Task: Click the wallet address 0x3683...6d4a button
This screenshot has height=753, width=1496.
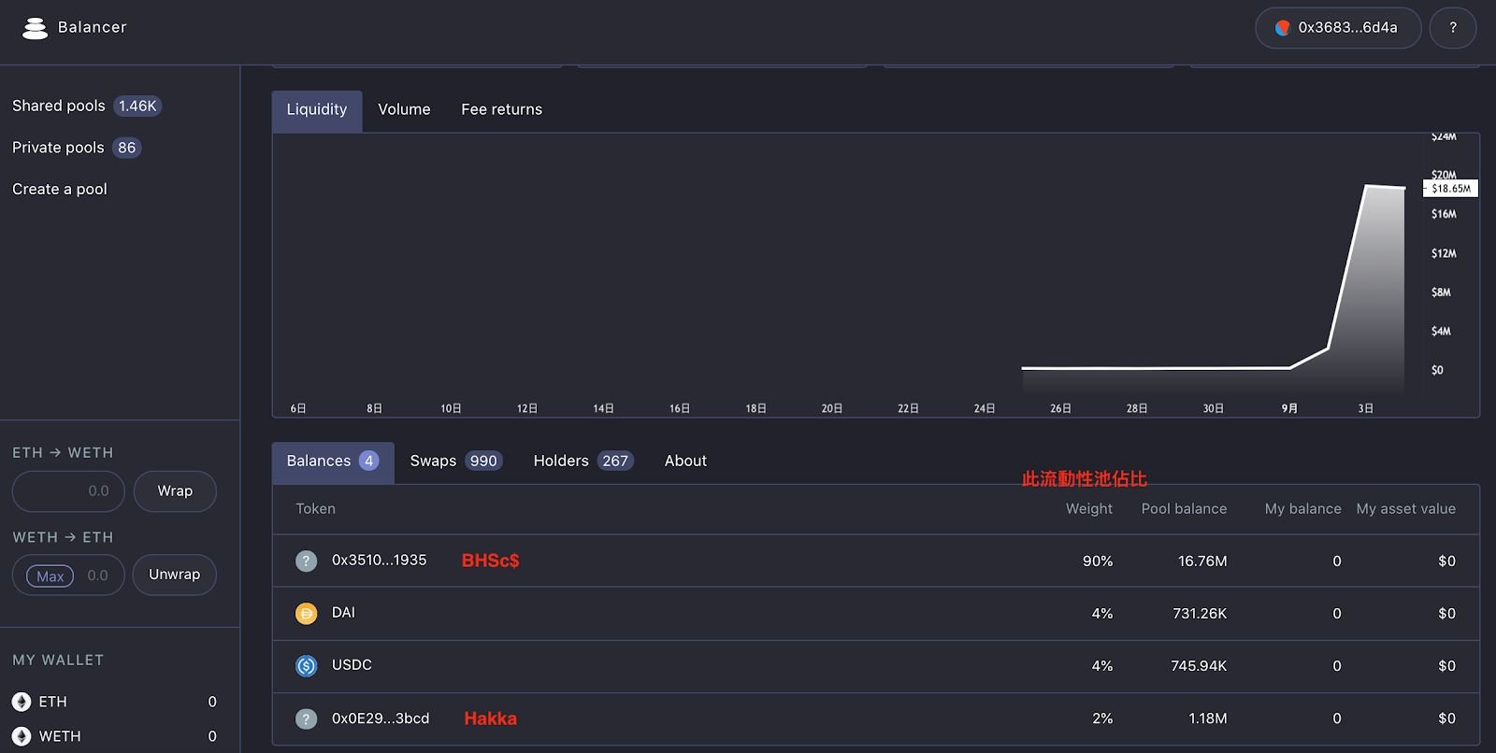Action: (x=1338, y=28)
